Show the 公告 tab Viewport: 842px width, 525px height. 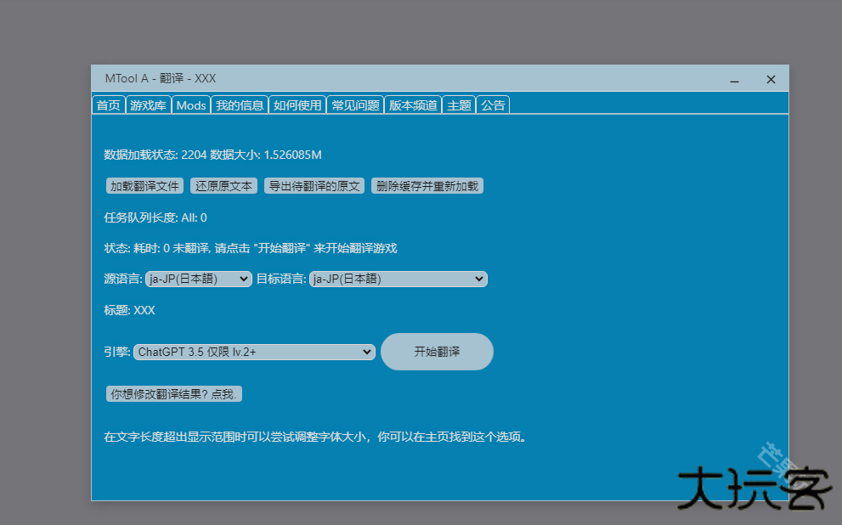[x=493, y=105]
